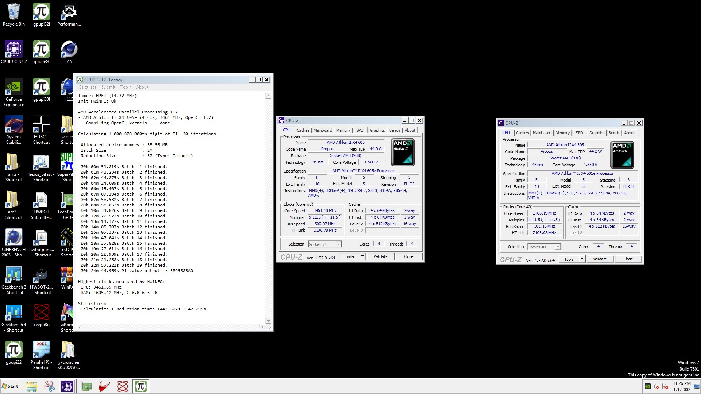701x394 pixels.
Task: Launch Geekbench 4 shortcut
Action: pyautogui.click(x=14, y=318)
